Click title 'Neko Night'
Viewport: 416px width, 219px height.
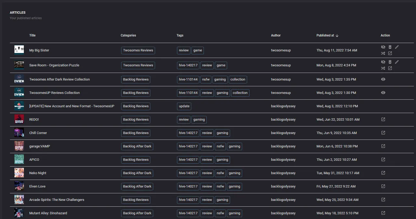tap(38, 173)
